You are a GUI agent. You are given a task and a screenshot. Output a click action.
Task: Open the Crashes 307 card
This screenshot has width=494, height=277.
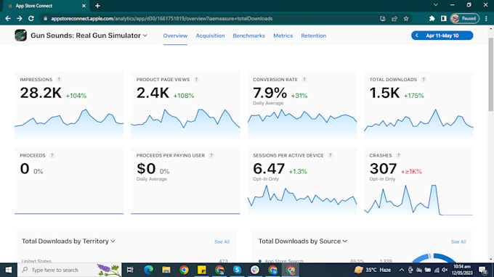tap(418, 181)
